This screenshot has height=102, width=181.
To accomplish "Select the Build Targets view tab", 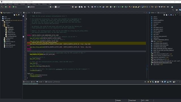I will pyautogui.click(x=162, y=13).
